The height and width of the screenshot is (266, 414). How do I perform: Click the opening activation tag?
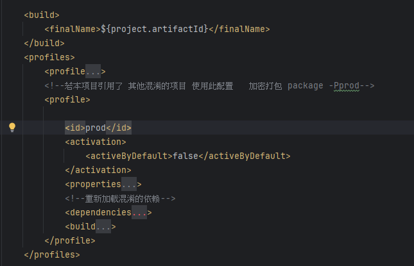(96, 142)
